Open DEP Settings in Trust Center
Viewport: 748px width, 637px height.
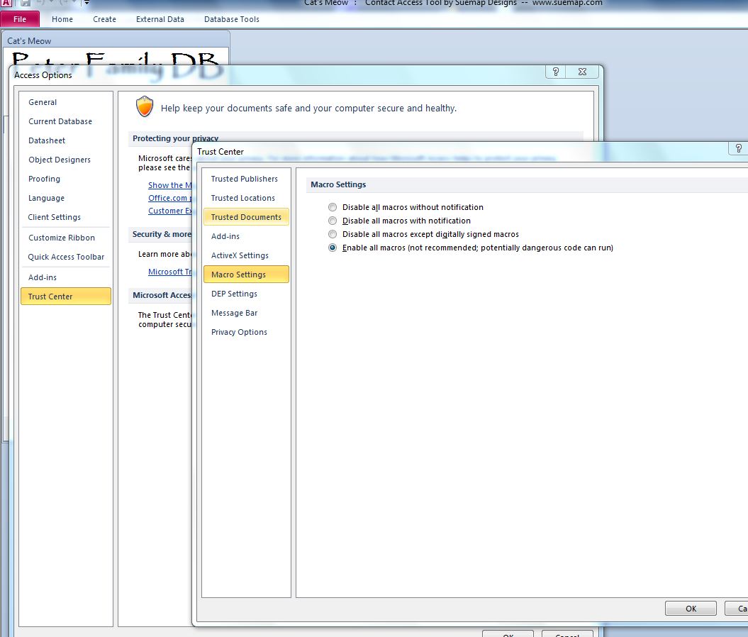click(246, 294)
